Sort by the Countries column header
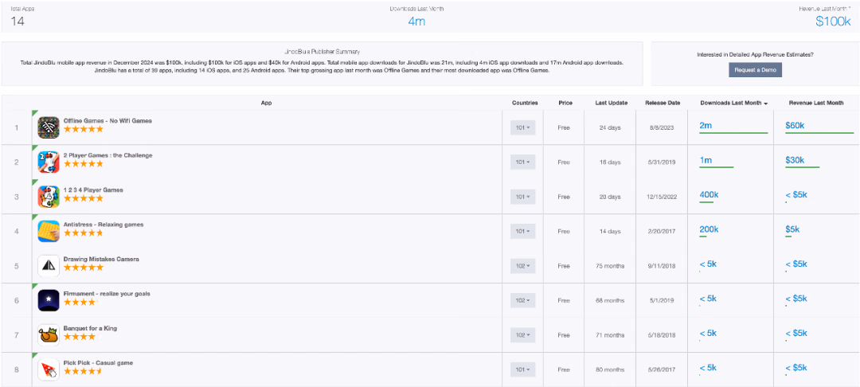 point(525,103)
